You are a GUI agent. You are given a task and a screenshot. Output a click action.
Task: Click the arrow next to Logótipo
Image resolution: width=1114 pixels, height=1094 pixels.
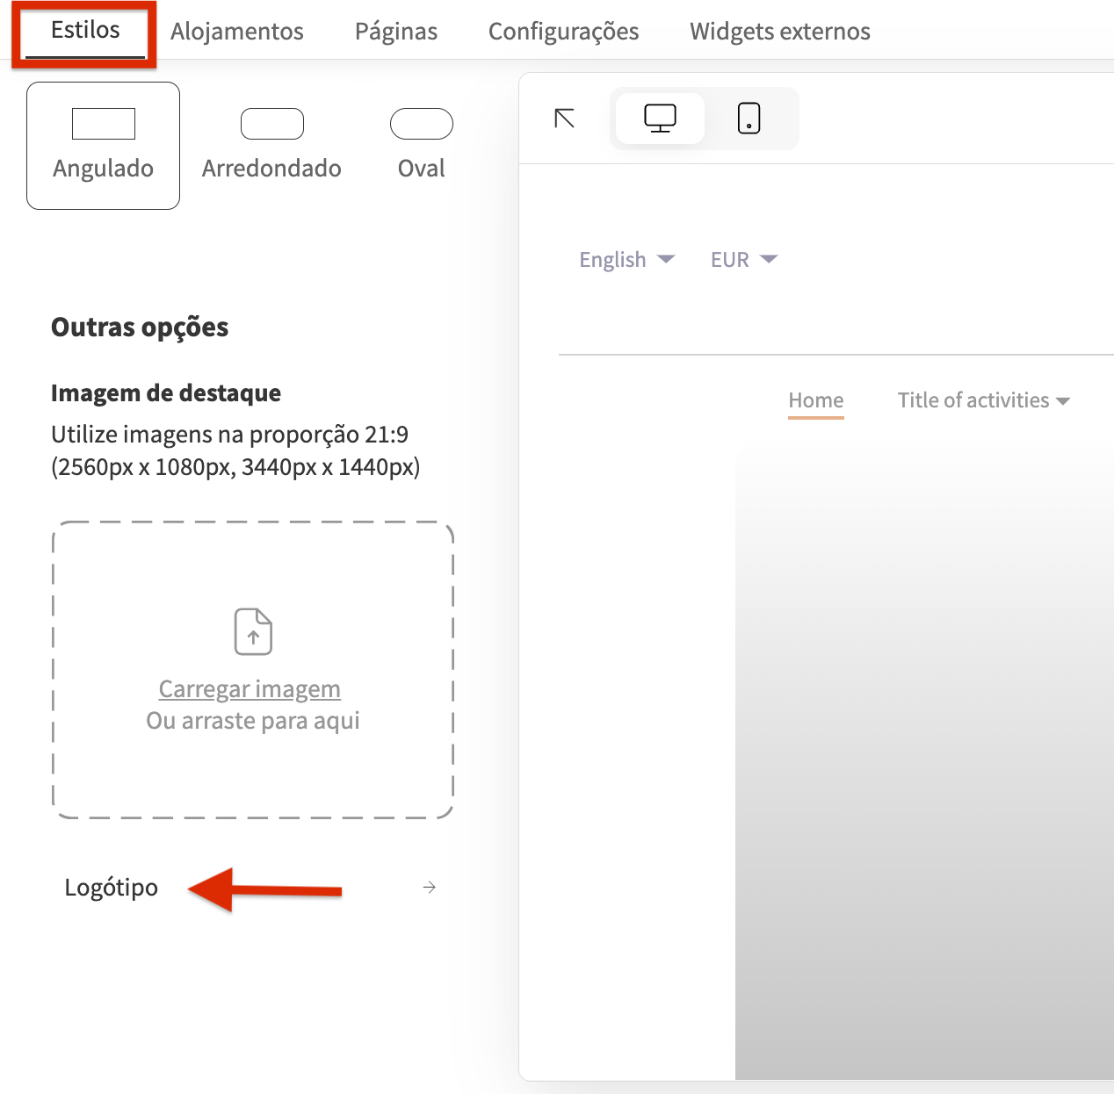click(429, 888)
